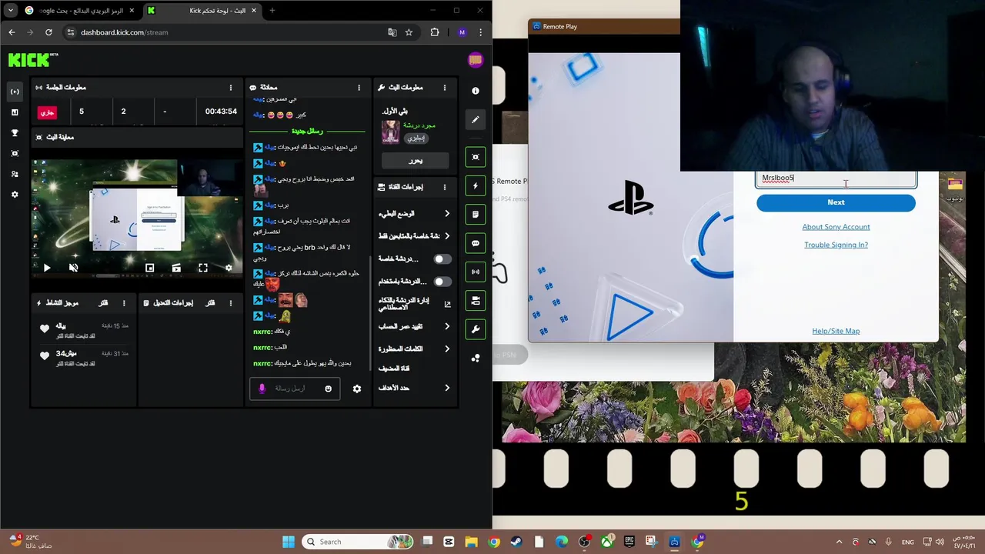Toggle the session info broadcast widget icon
Viewport: 985px width, 554px height.
[x=476, y=272]
